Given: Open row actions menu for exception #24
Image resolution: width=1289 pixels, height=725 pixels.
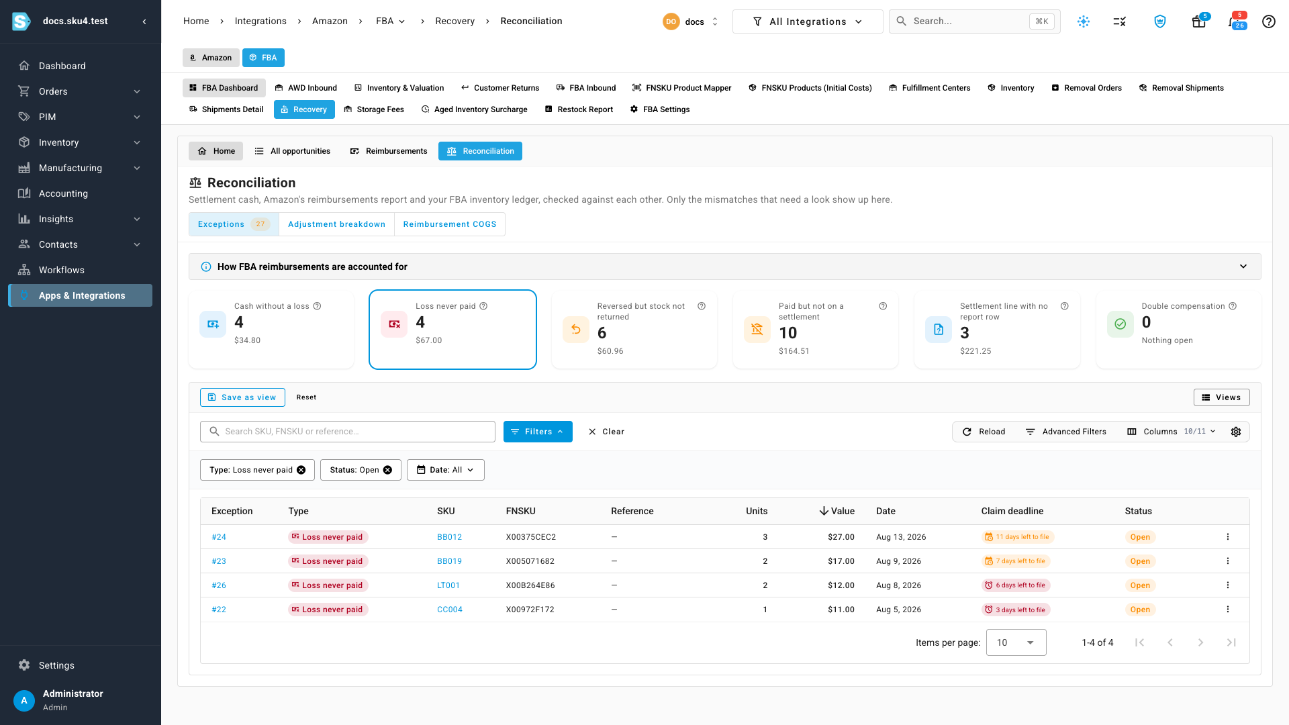Looking at the screenshot, I should pyautogui.click(x=1227, y=537).
